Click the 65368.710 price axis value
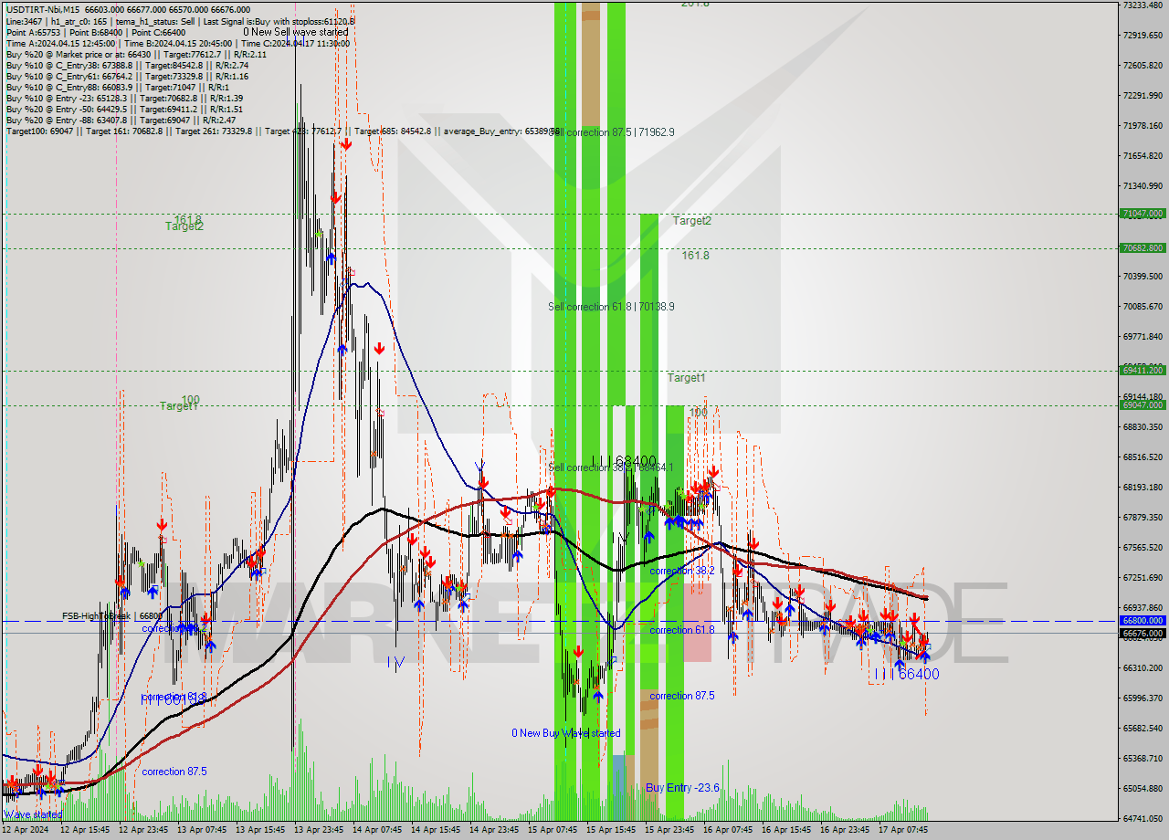1169x840 pixels. point(1143,759)
